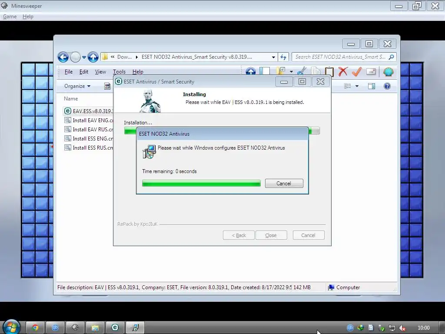Click the folder options toolbar icon
The width and height of the screenshot is (445, 334).
(281, 71)
